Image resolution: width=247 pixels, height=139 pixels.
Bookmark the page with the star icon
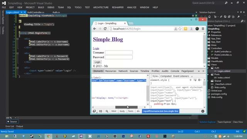pyautogui.click(x=180, y=29)
